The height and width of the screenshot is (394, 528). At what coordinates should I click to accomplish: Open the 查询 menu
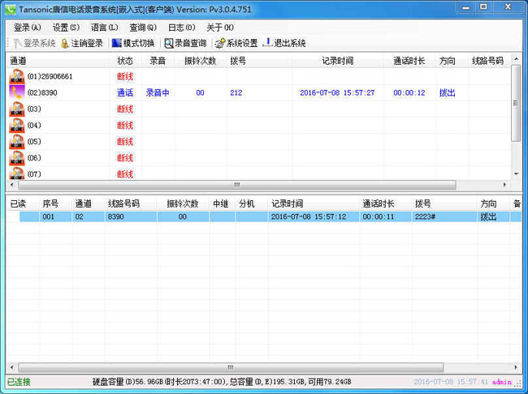coord(143,28)
